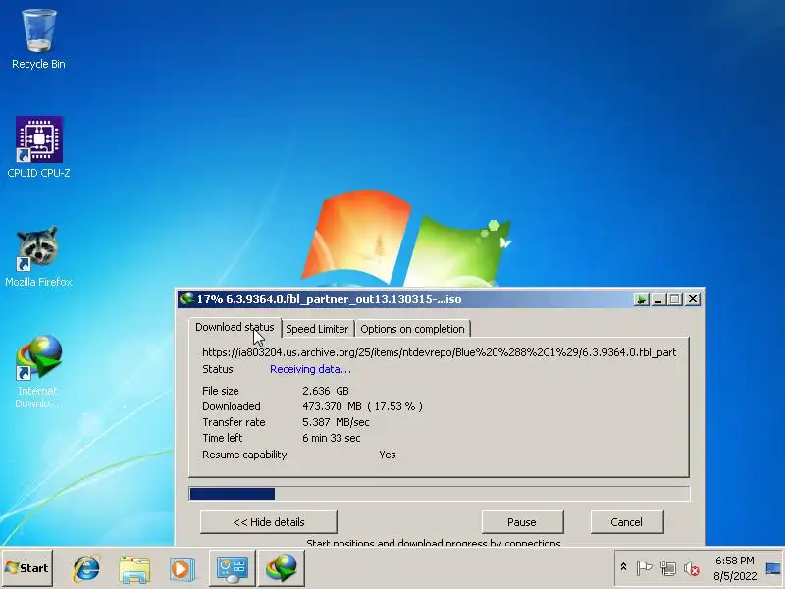Select the Internet Download Manager desktop shortcut
The image size is (785, 589).
tap(38, 372)
